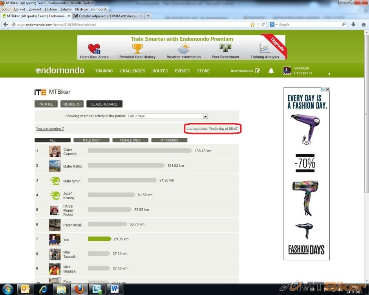This screenshot has width=369, height=295.
Task: Click Capo Capovity's profile thumbnail
Action: click(x=55, y=151)
